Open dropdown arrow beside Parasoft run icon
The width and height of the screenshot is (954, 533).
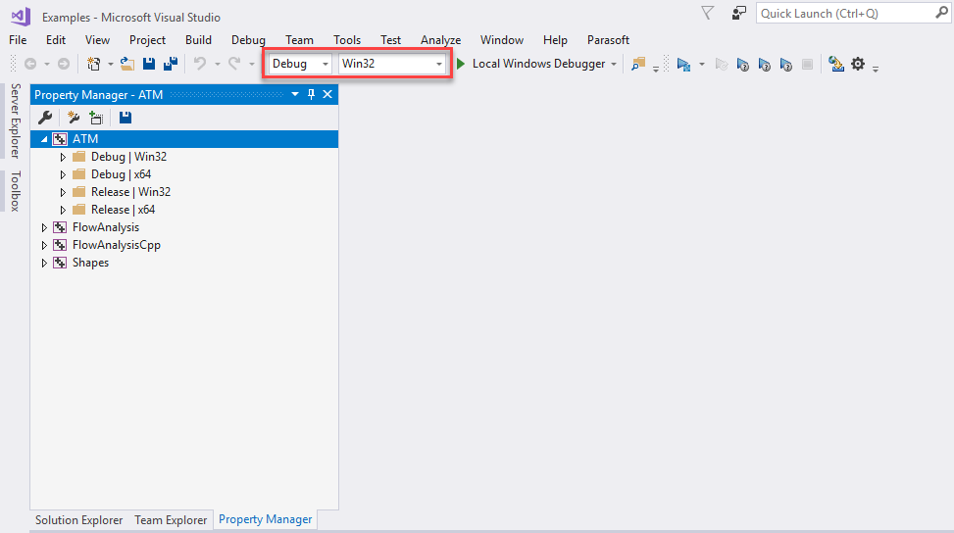pyautogui.click(x=701, y=65)
